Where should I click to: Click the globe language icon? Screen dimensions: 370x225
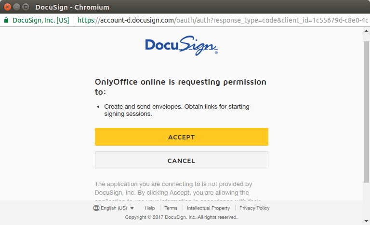tap(96, 208)
